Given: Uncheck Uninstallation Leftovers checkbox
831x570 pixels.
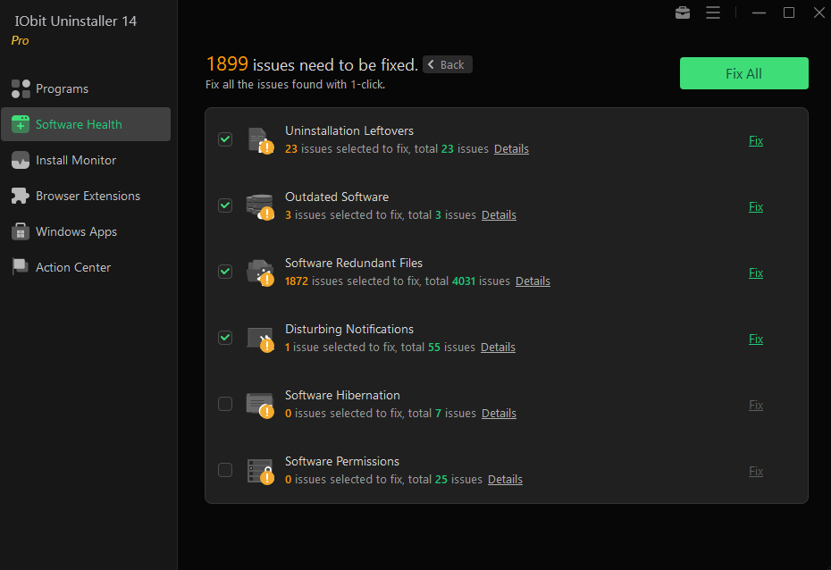Looking at the screenshot, I should 225,139.
